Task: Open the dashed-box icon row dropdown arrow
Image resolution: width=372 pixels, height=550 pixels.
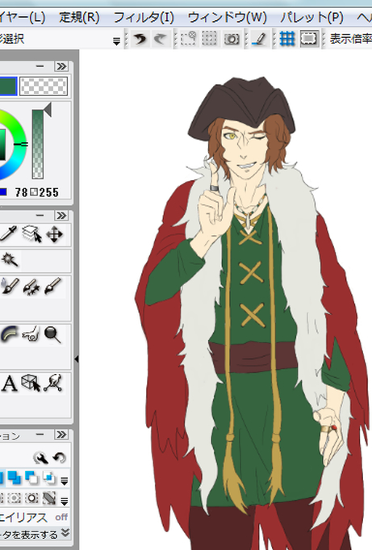Action: click(65, 502)
